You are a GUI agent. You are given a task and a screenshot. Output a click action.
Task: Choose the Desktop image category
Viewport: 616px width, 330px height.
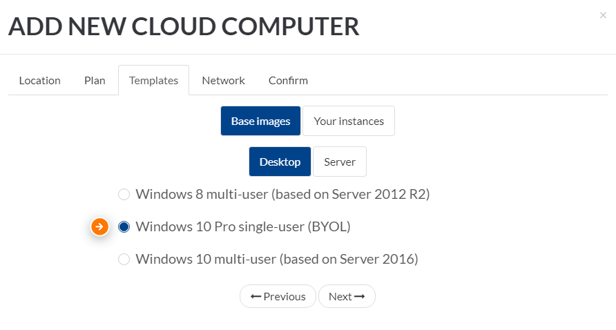[280, 162]
